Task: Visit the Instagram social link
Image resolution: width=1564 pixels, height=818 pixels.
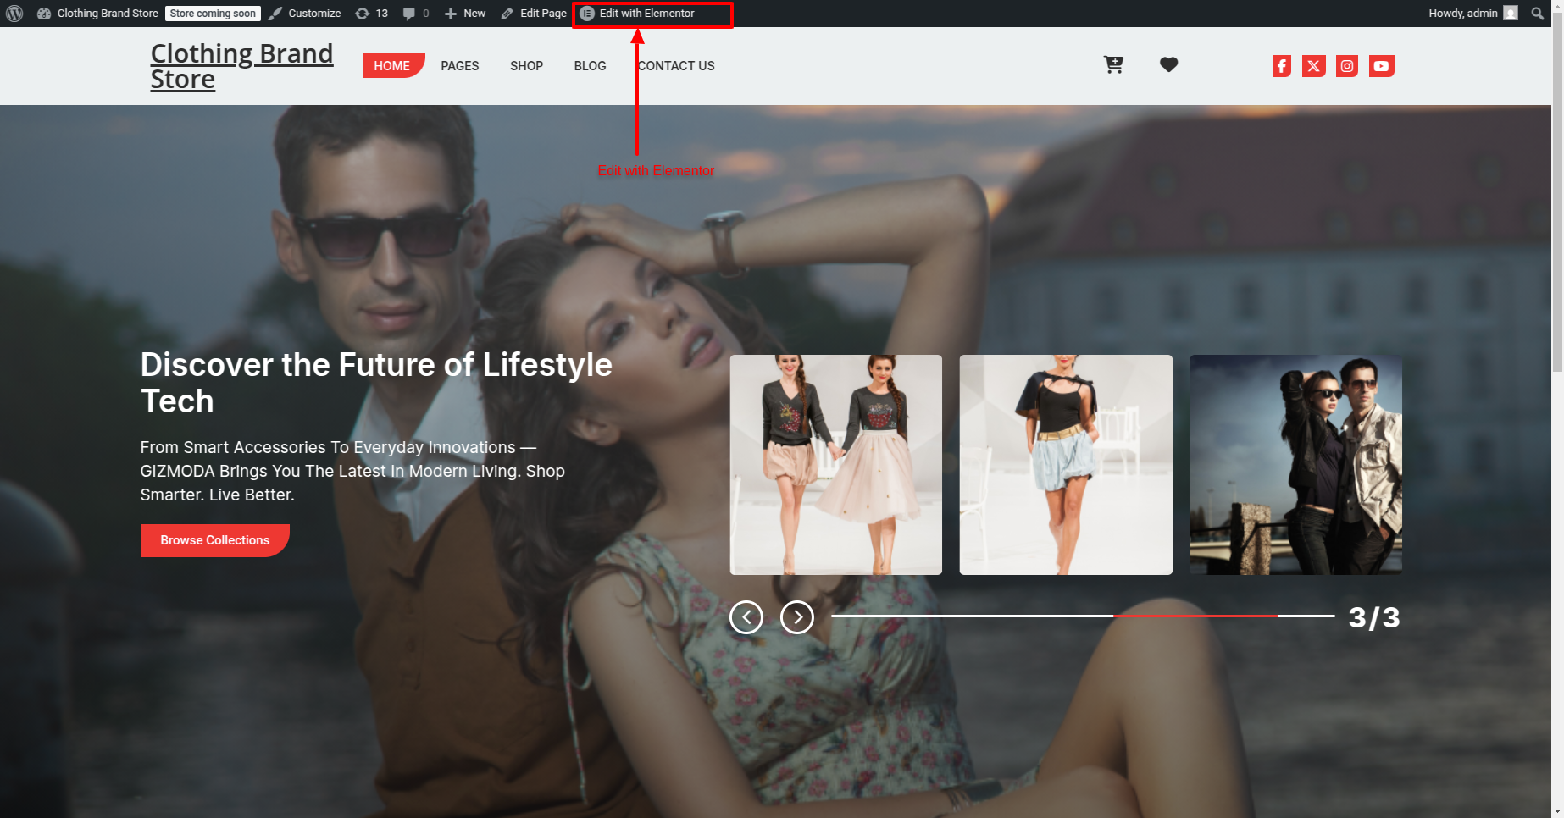Action: point(1347,66)
